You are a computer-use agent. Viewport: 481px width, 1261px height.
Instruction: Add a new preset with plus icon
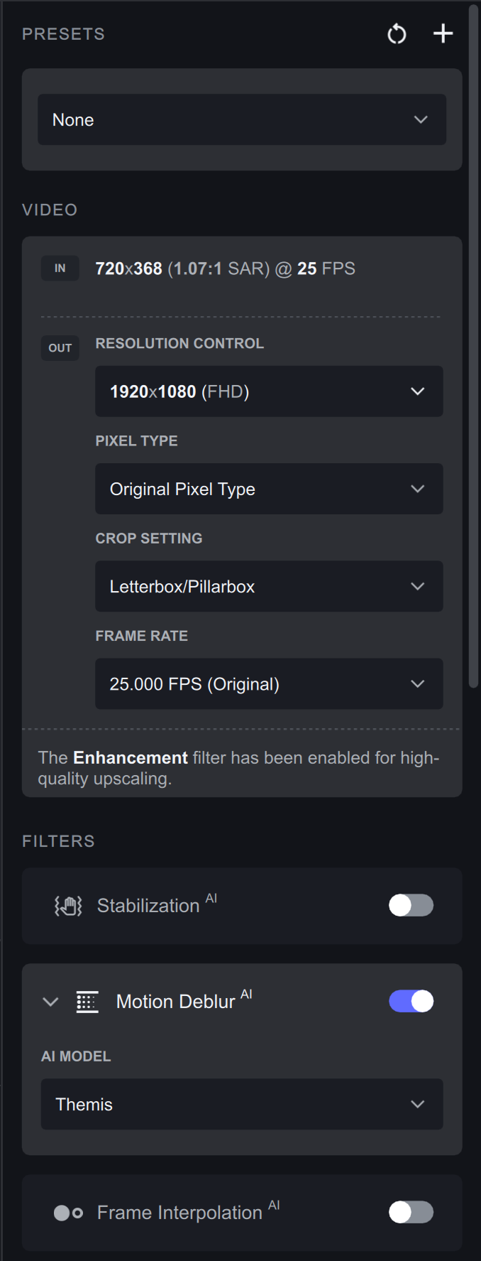click(x=443, y=33)
